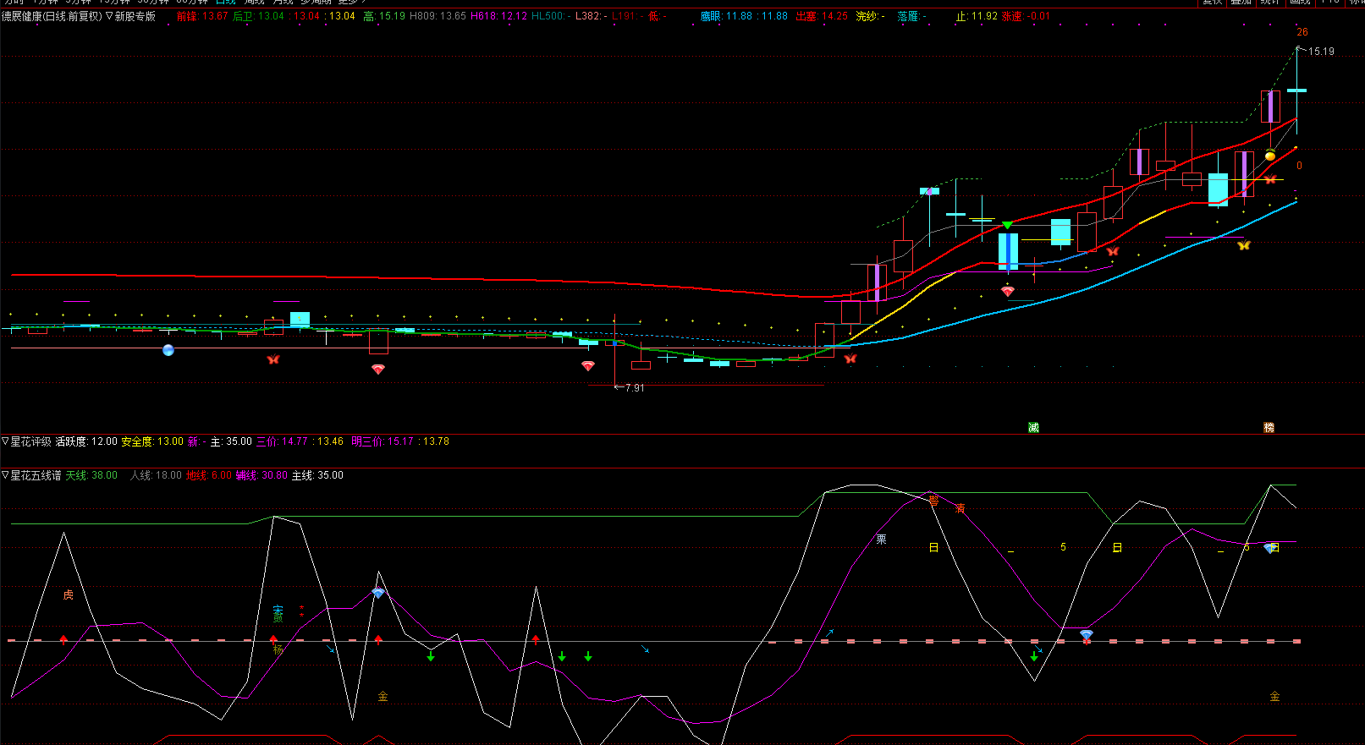Click the H809: 13.65 value
This screenshot has width=1365, height=745.
[x=438, y=16]
